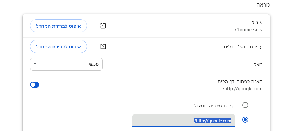This screenshot has width=297, height=131.
Task: Click the http://google.com/ text under the home button label
Action: click(x=243, y=88)
